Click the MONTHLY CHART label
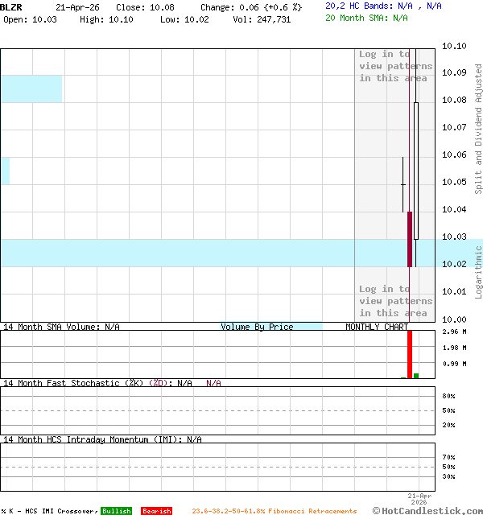 [x=377, y=327]
